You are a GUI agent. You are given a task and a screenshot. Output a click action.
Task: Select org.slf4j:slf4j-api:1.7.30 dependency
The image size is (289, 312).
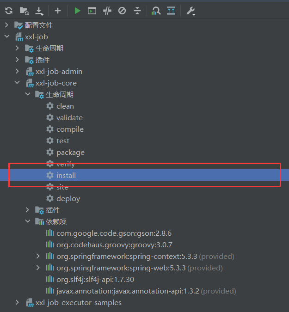[95, 279]
